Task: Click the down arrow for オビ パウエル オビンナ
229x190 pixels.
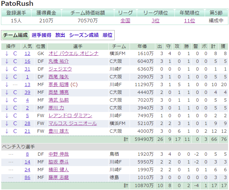Action: pyautogui.click(x=7, y=53)
